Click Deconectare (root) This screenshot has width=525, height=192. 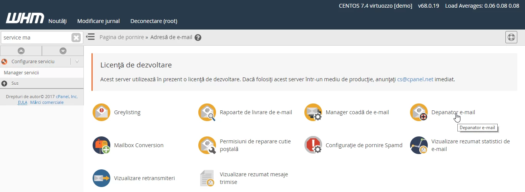[x=154, y=21]
